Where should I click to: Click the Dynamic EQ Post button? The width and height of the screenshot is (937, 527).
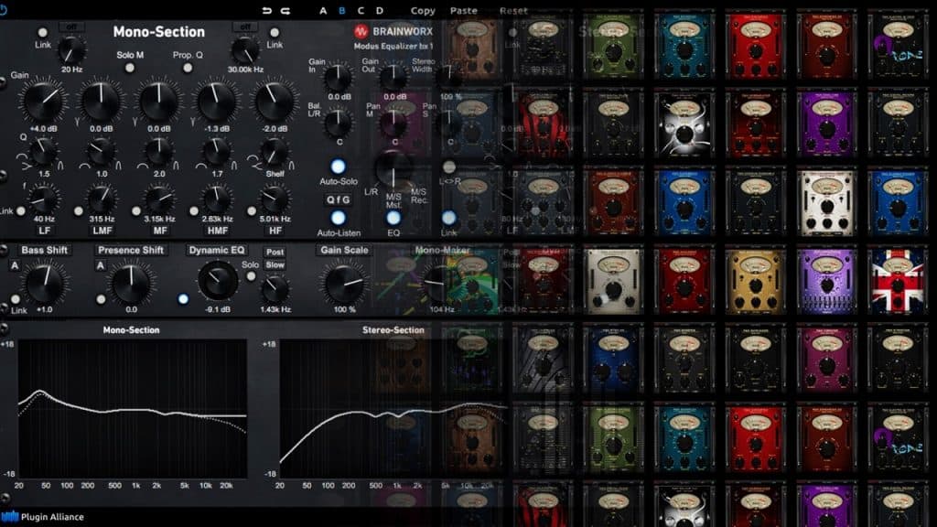[275, 252]
